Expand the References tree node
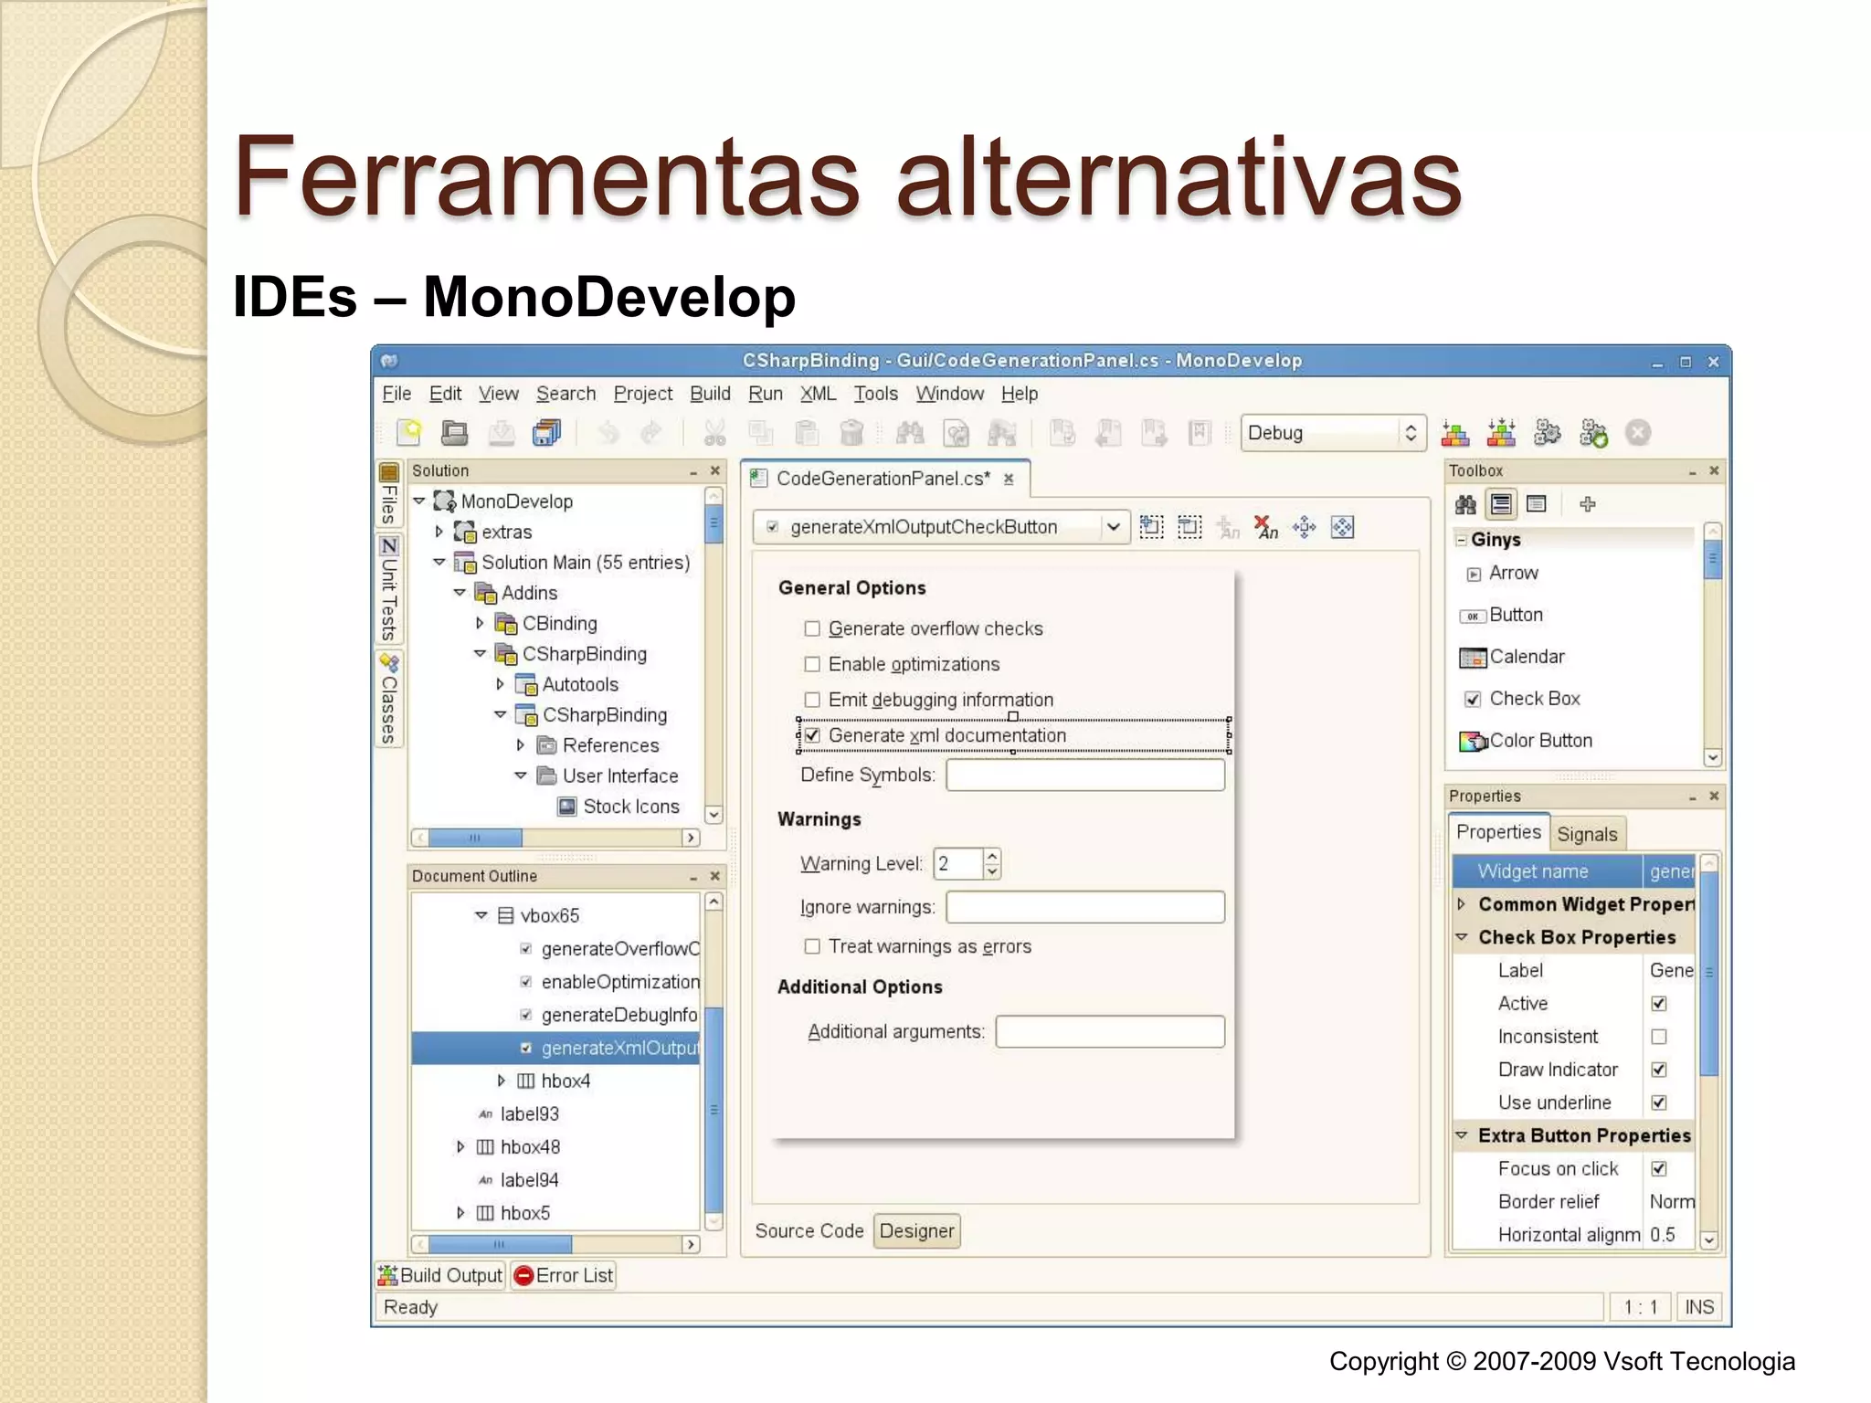The width and height of the screenshot is (1871, 1403). [x=520, y=745]
